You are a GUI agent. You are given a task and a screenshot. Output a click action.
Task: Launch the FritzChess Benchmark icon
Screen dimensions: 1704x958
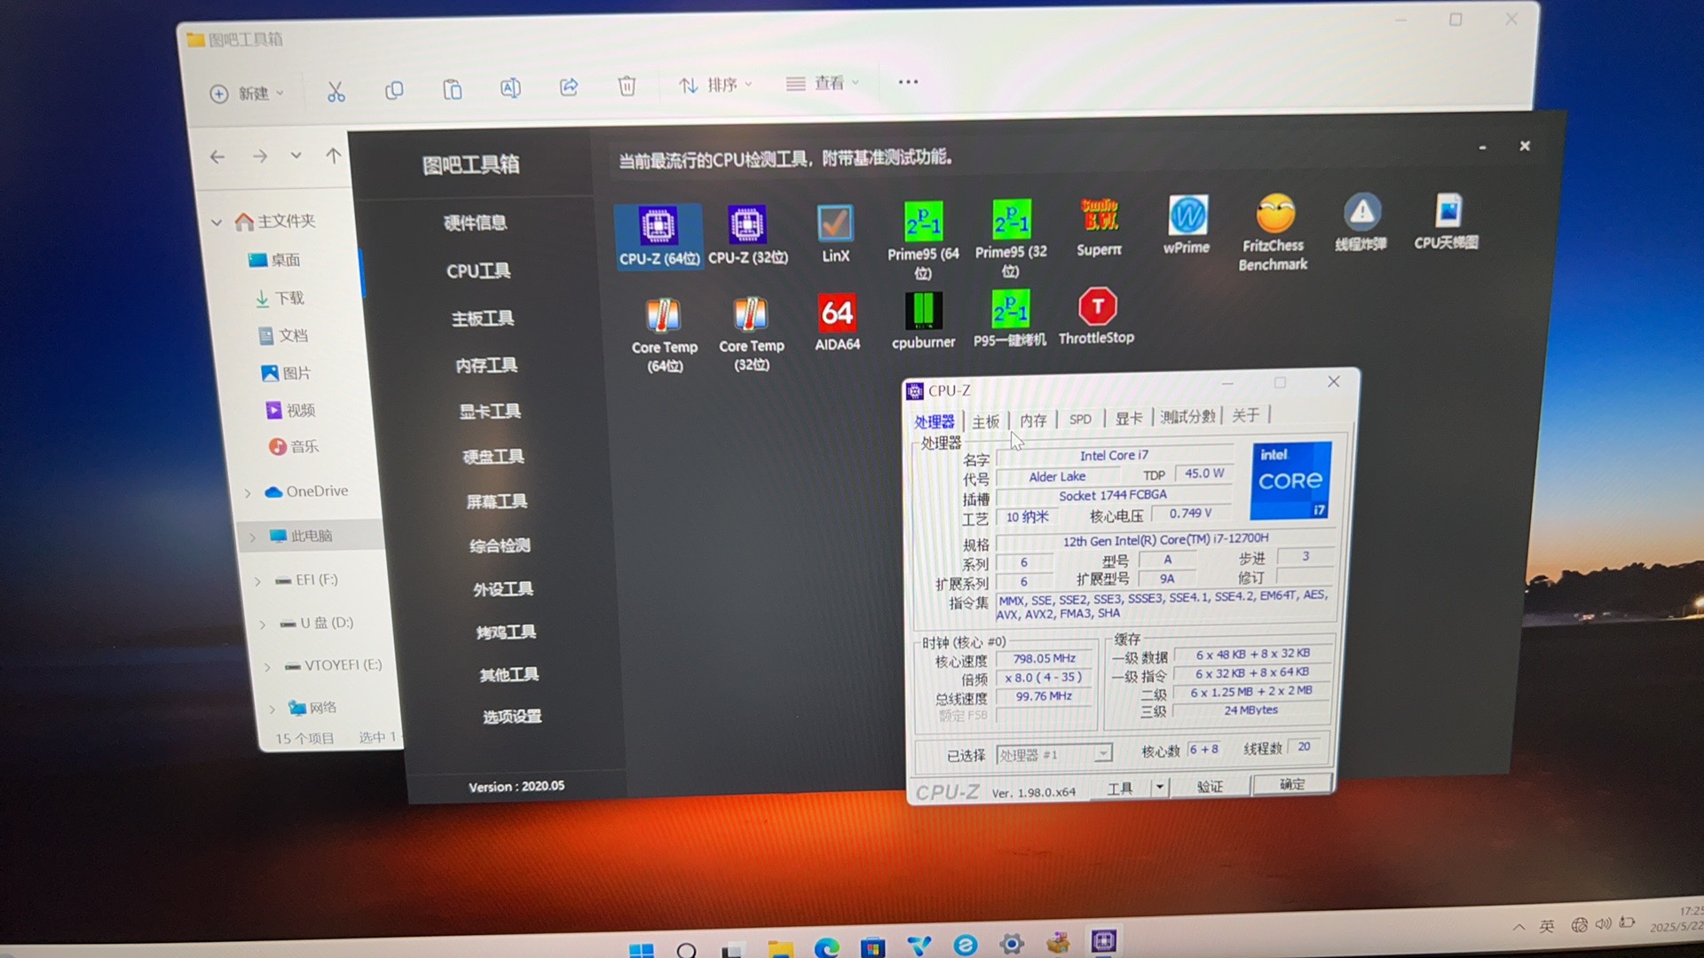click(x=1274, y=216)
